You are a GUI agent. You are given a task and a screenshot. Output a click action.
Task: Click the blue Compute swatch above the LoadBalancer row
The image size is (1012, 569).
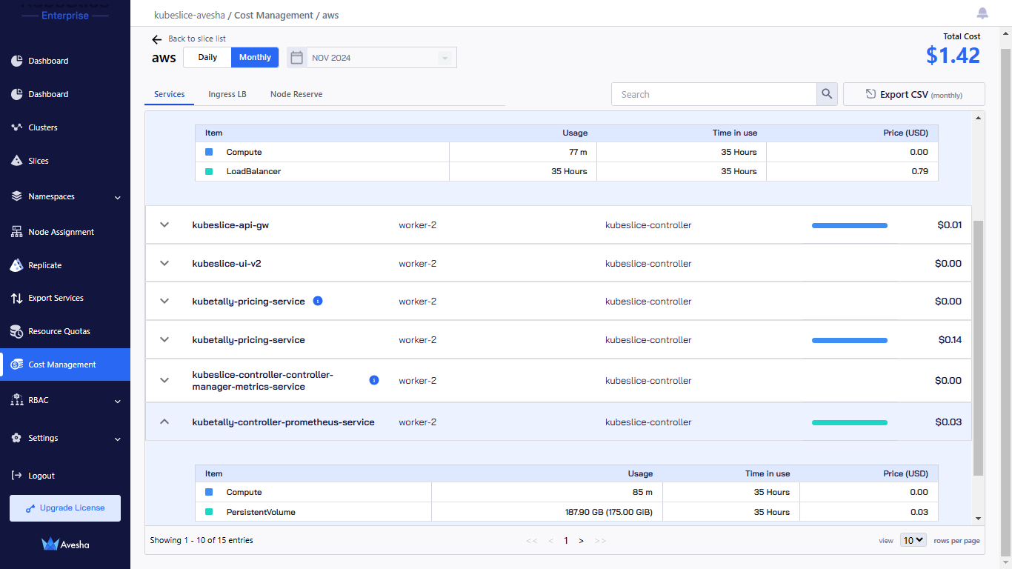coord(209,152)
